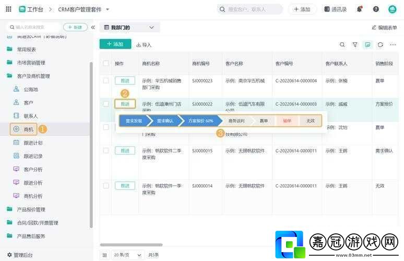Image resolution: width=404 pixels, height=261 pixels.
Task: Click horizontal scrollbar below the table
Action: (132, 245)
